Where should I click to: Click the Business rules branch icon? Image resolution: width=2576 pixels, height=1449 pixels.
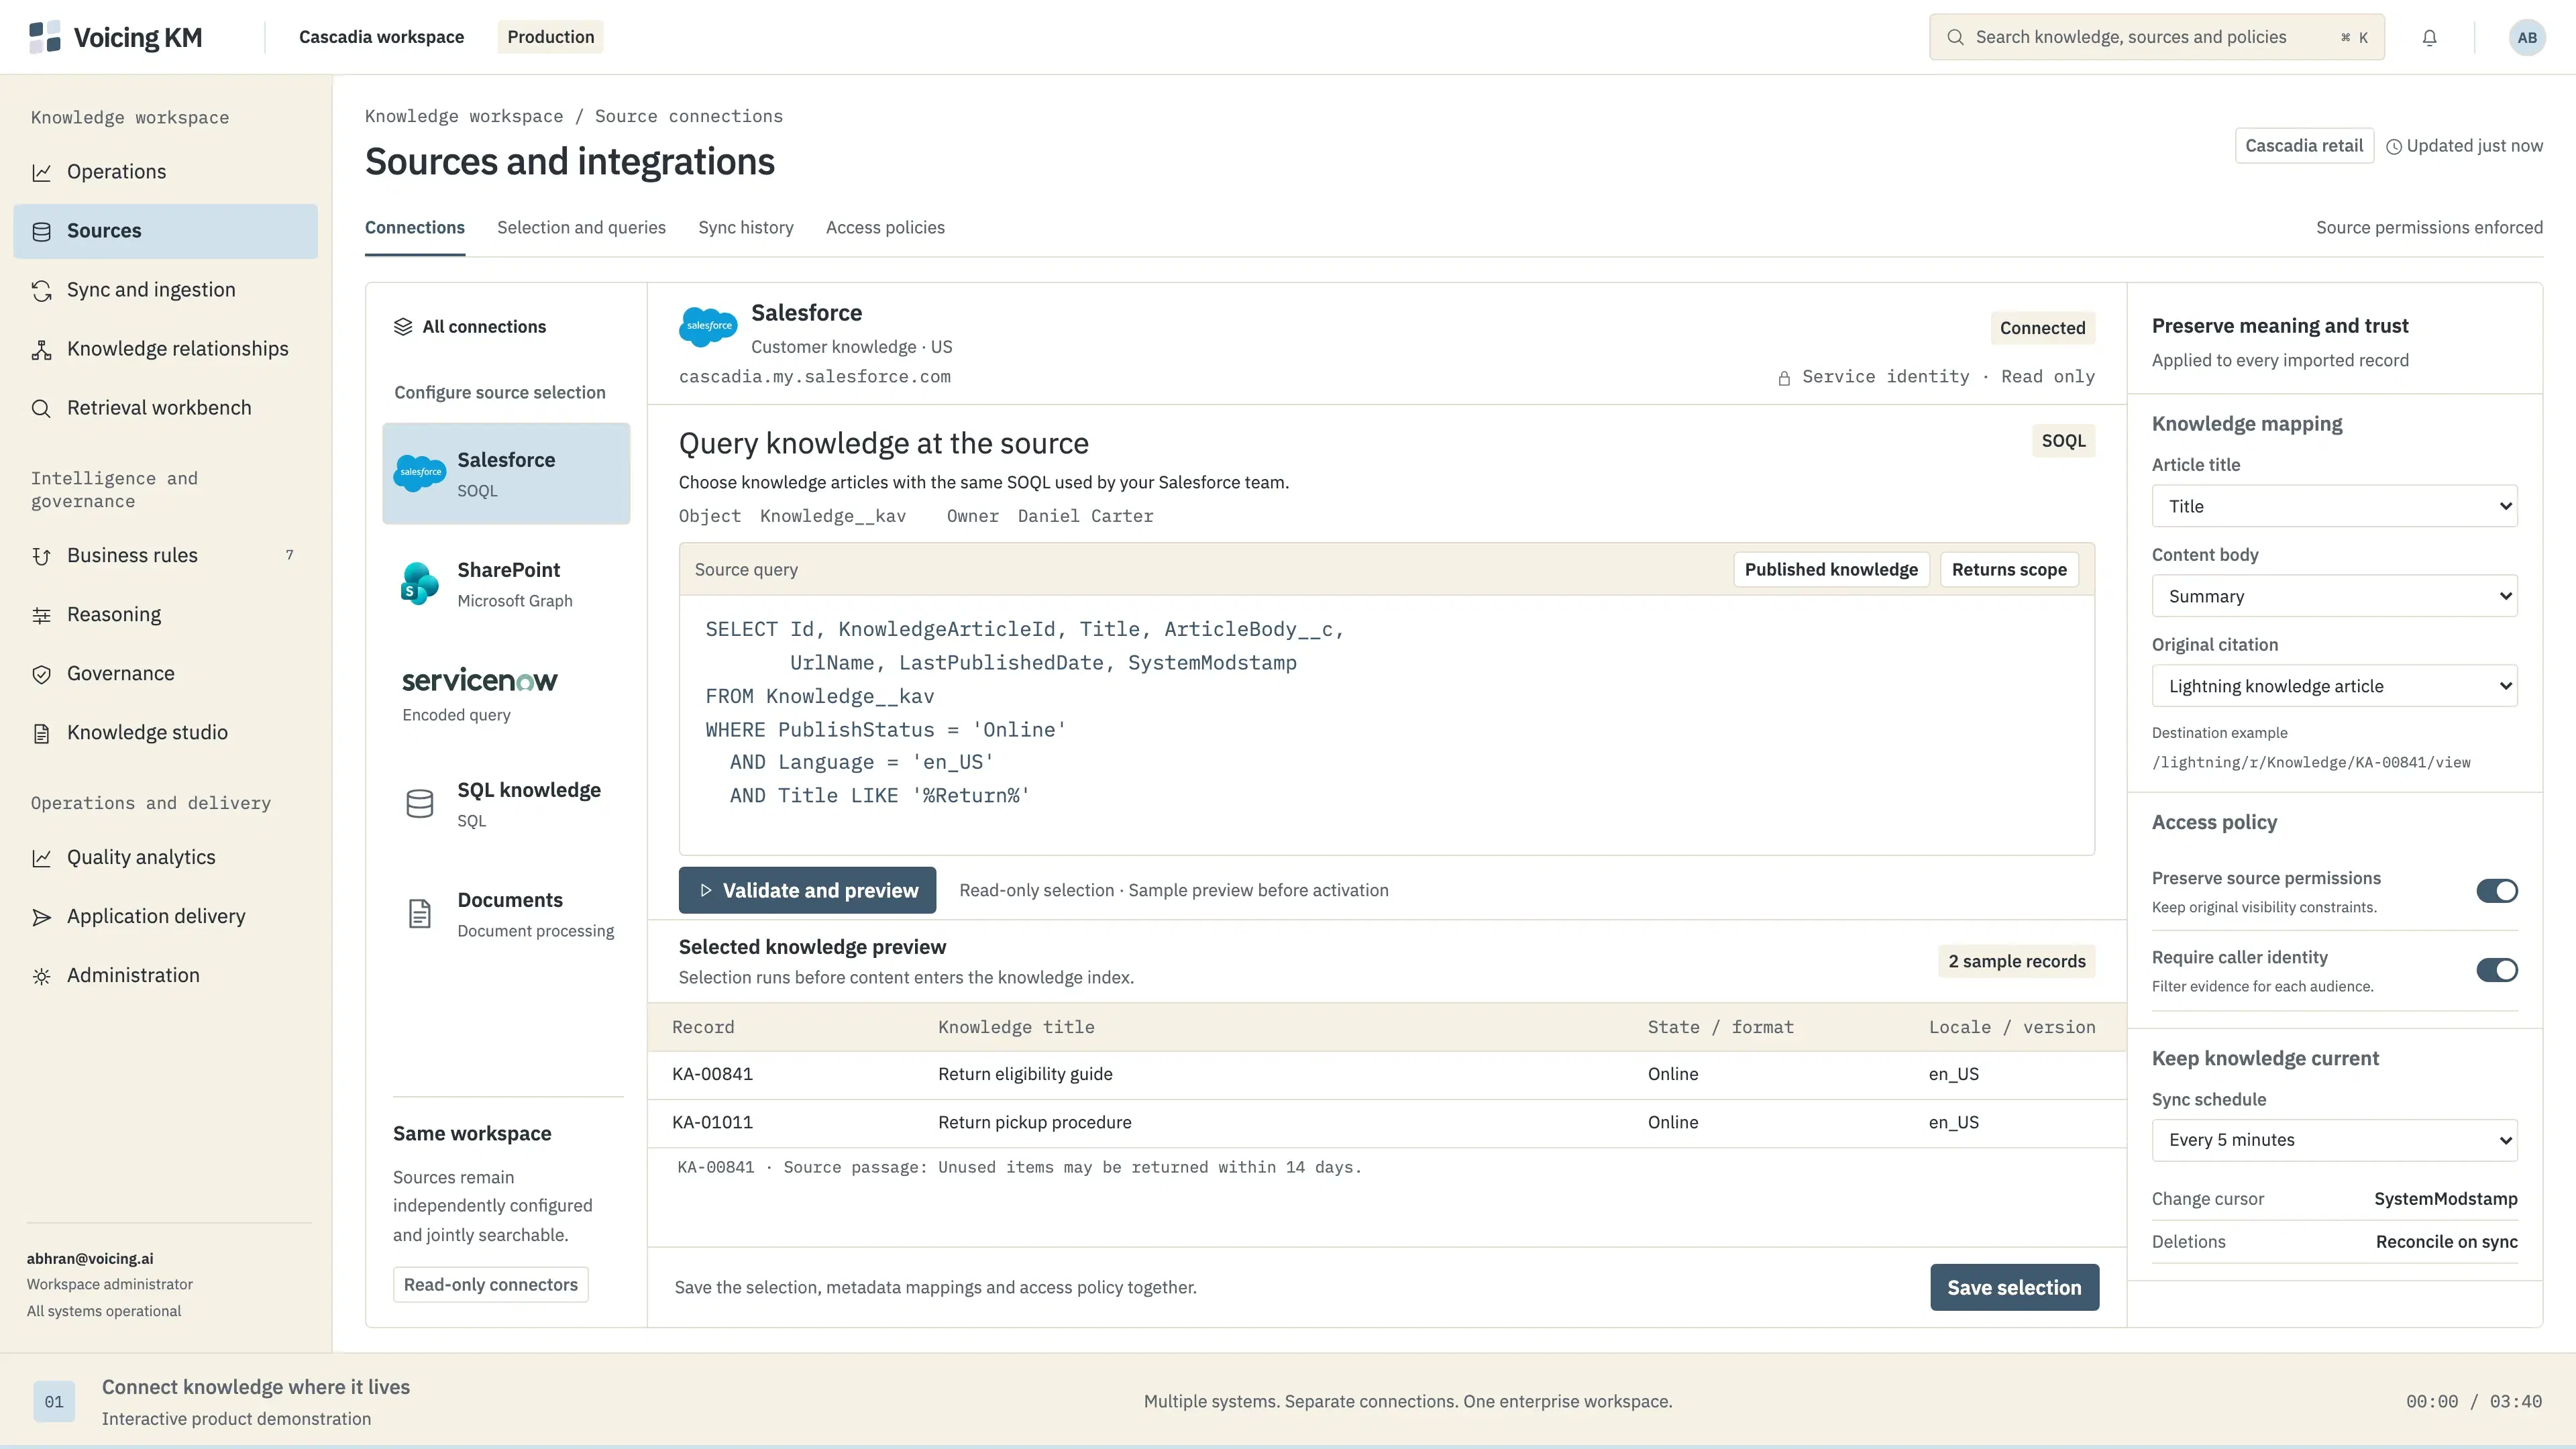click(41, 556)
